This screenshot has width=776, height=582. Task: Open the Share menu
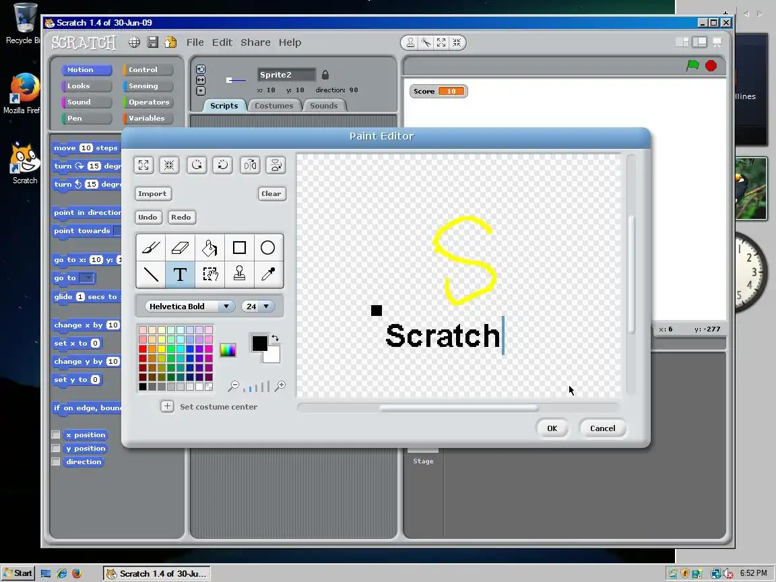click(x=255, y=42)
